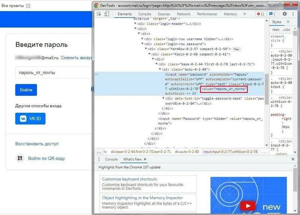The image size is (300, 215).
Task: Switch to the Console panel tab
Action: (x=145, y=14)
